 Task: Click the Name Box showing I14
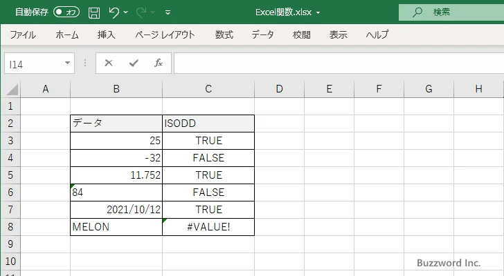(34, 63)
